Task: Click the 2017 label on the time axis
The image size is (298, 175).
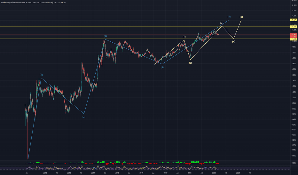Action: [93, 173]
